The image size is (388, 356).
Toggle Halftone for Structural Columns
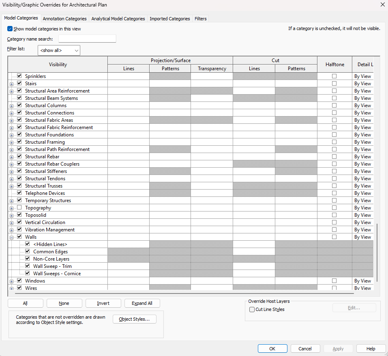[334, 105]
